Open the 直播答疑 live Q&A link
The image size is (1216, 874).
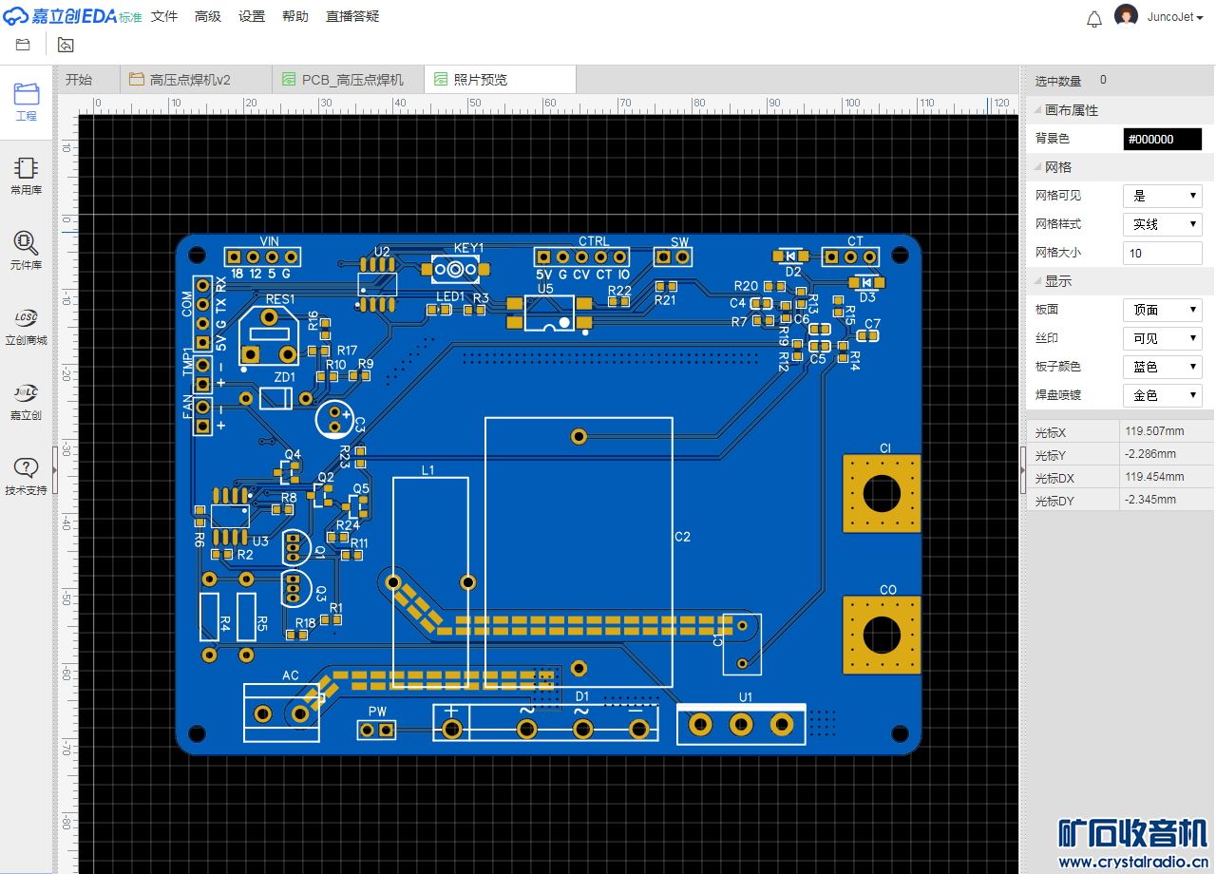(352, 16)
